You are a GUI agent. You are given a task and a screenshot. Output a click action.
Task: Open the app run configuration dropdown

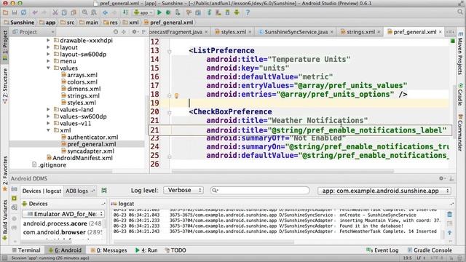pos(143,12)
